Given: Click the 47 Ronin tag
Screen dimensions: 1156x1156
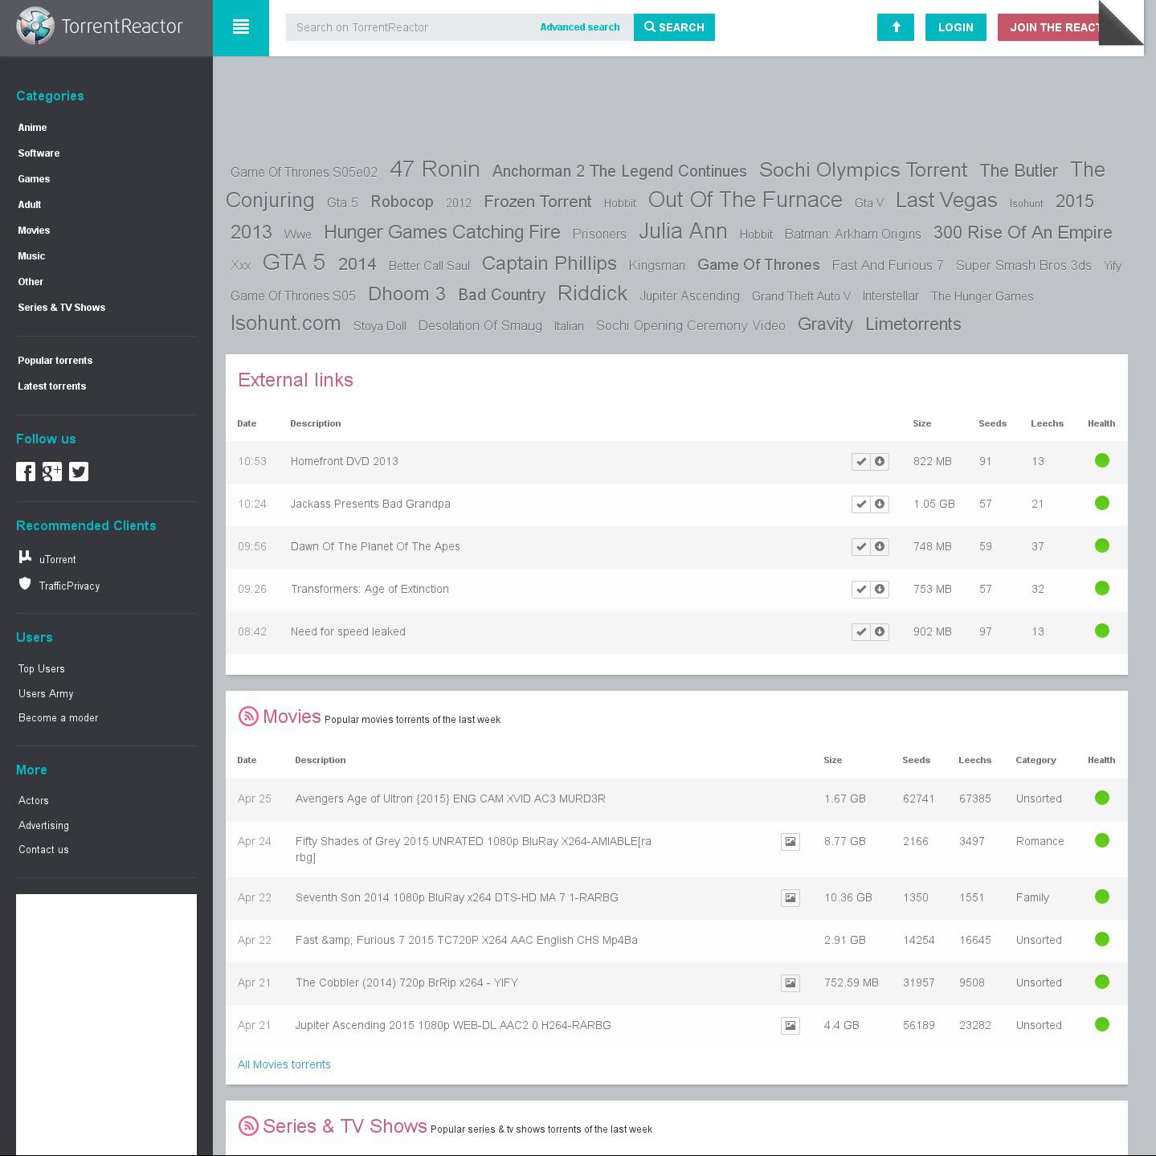Looking at the screenshot, I should 435,170.
